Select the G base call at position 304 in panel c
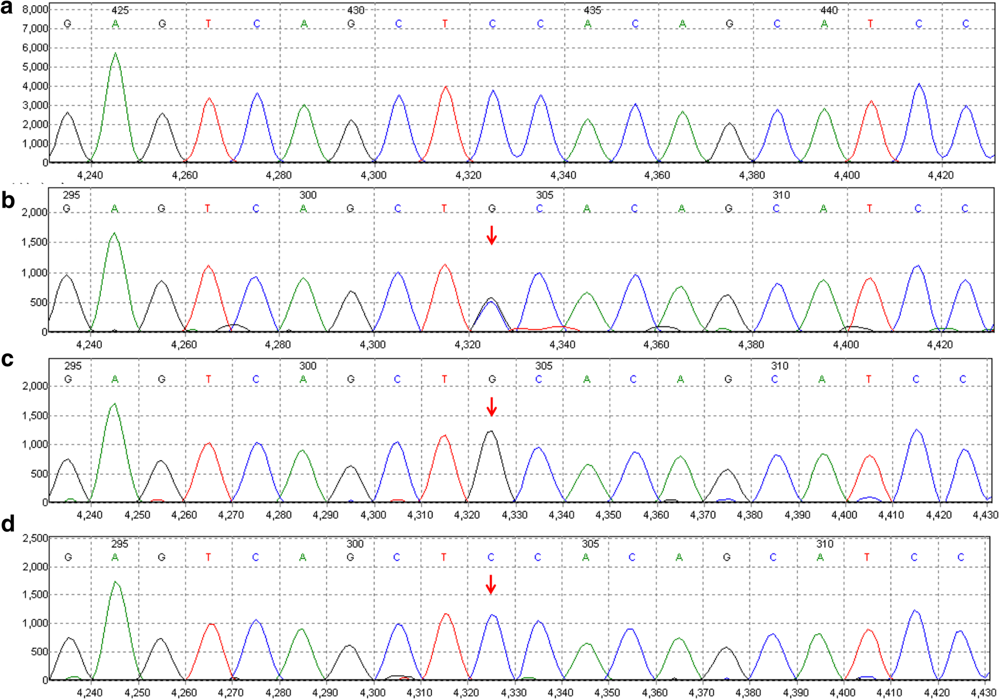1000x700 pixels. coord(492,379)
